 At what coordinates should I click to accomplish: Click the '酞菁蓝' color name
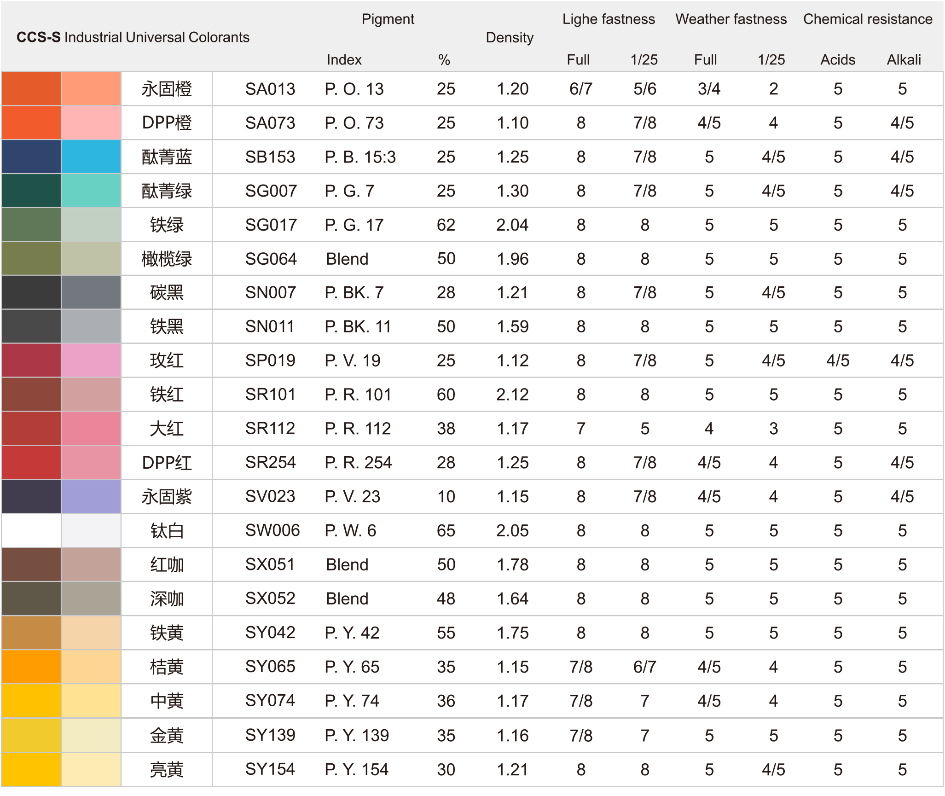[167, 157]
